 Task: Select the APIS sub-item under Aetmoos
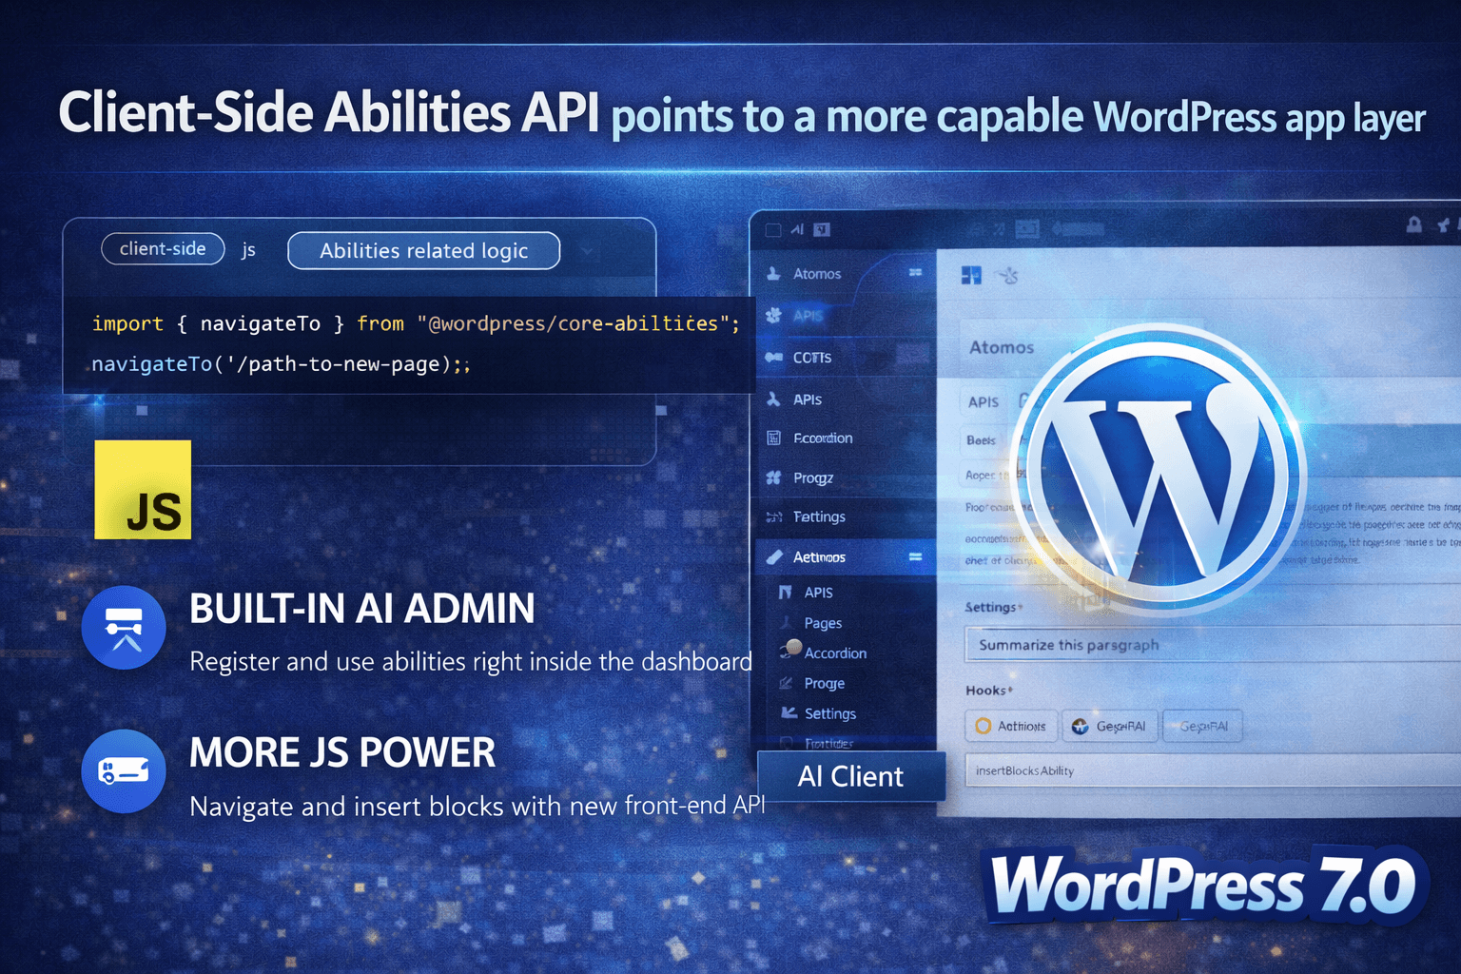pyautogui.click(x=818, y=593)
